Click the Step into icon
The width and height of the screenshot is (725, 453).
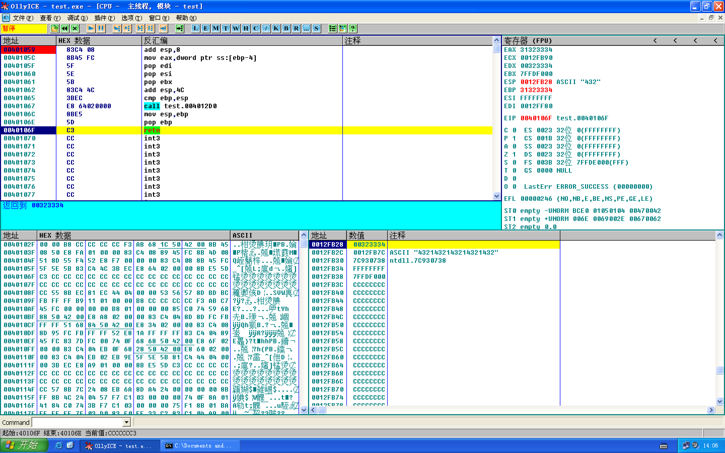click(117, 28)
